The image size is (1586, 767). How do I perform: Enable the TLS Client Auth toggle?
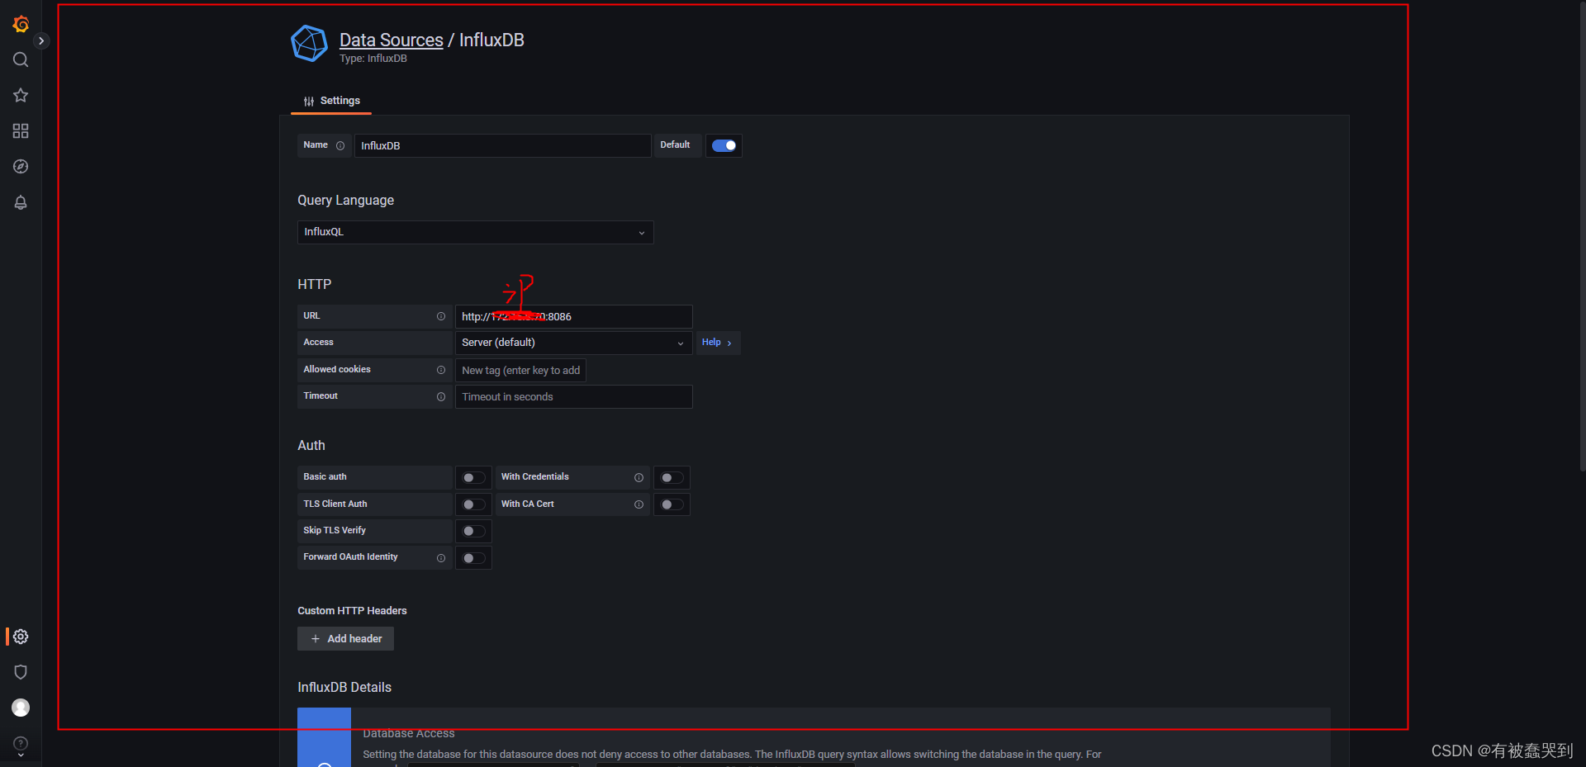click(473, 504)
